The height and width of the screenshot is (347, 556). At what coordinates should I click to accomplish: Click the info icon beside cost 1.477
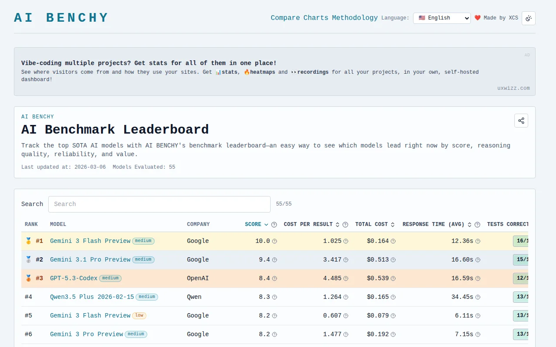(346, 334)
